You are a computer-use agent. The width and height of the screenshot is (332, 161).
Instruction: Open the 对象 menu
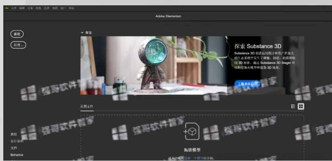pos(30,8)
